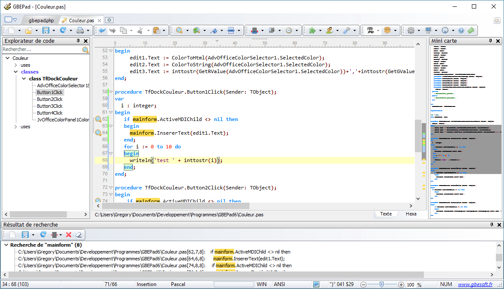Click the eraser icon in search results toolbar
This screenshot has width=504, height=289.
[78, 235]
